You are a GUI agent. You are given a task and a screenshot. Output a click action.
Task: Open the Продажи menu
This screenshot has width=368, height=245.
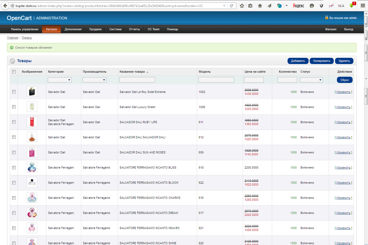point(95,29)
